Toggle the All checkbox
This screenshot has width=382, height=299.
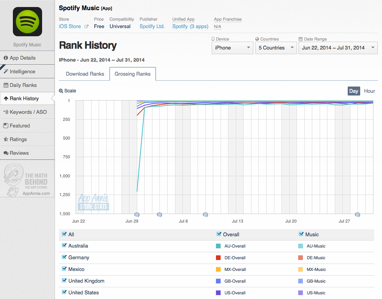(x=64, y=234)
